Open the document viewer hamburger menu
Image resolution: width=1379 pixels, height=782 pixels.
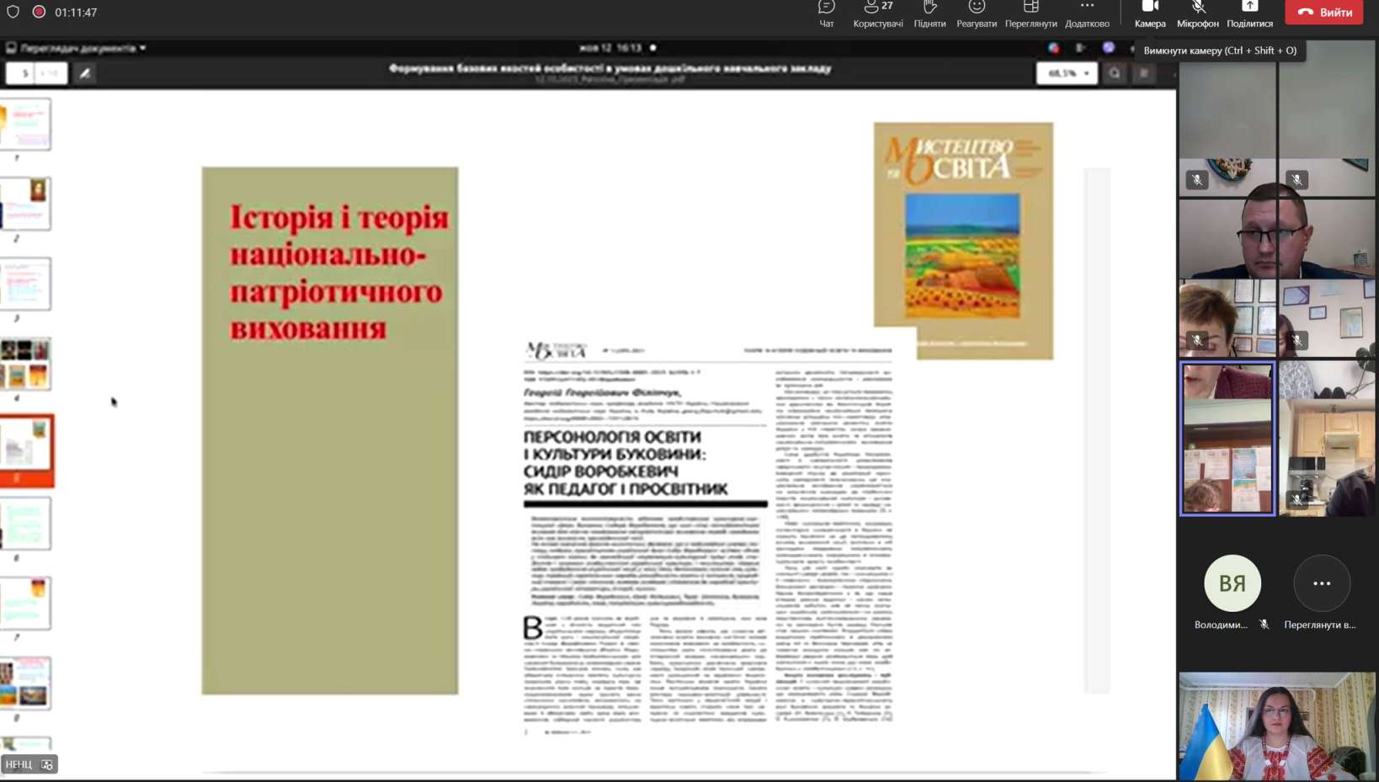click(1144, 73)
